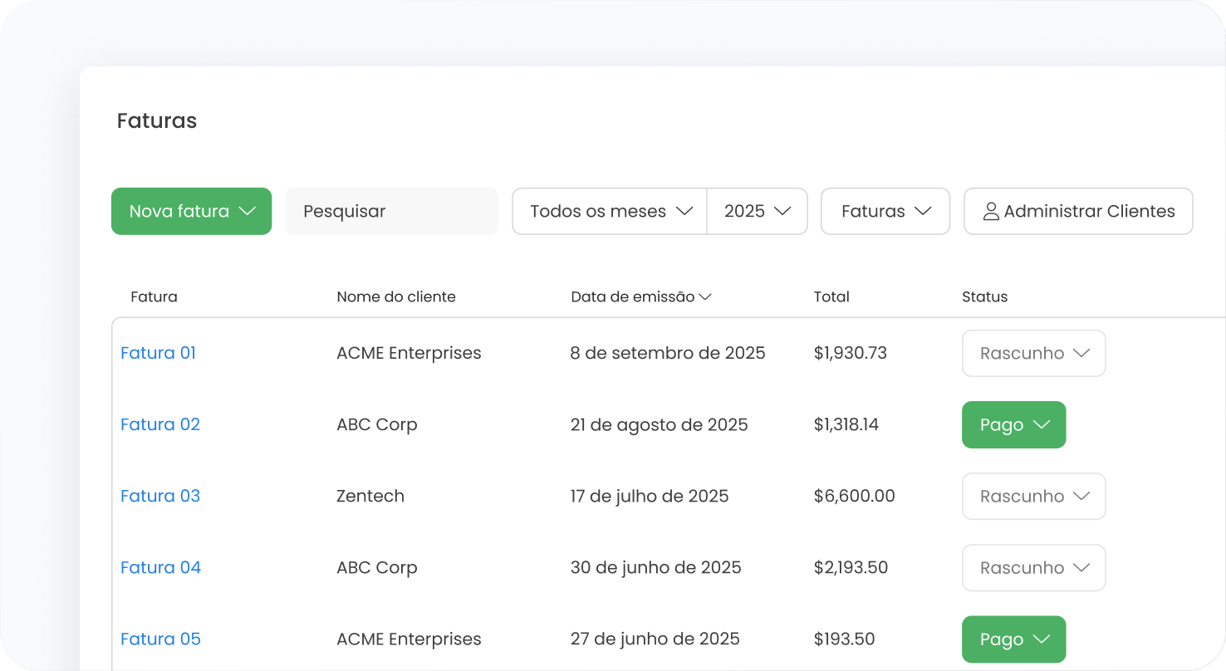
Task: Open Fatura 01 invoice link
Action: (158, 353)
